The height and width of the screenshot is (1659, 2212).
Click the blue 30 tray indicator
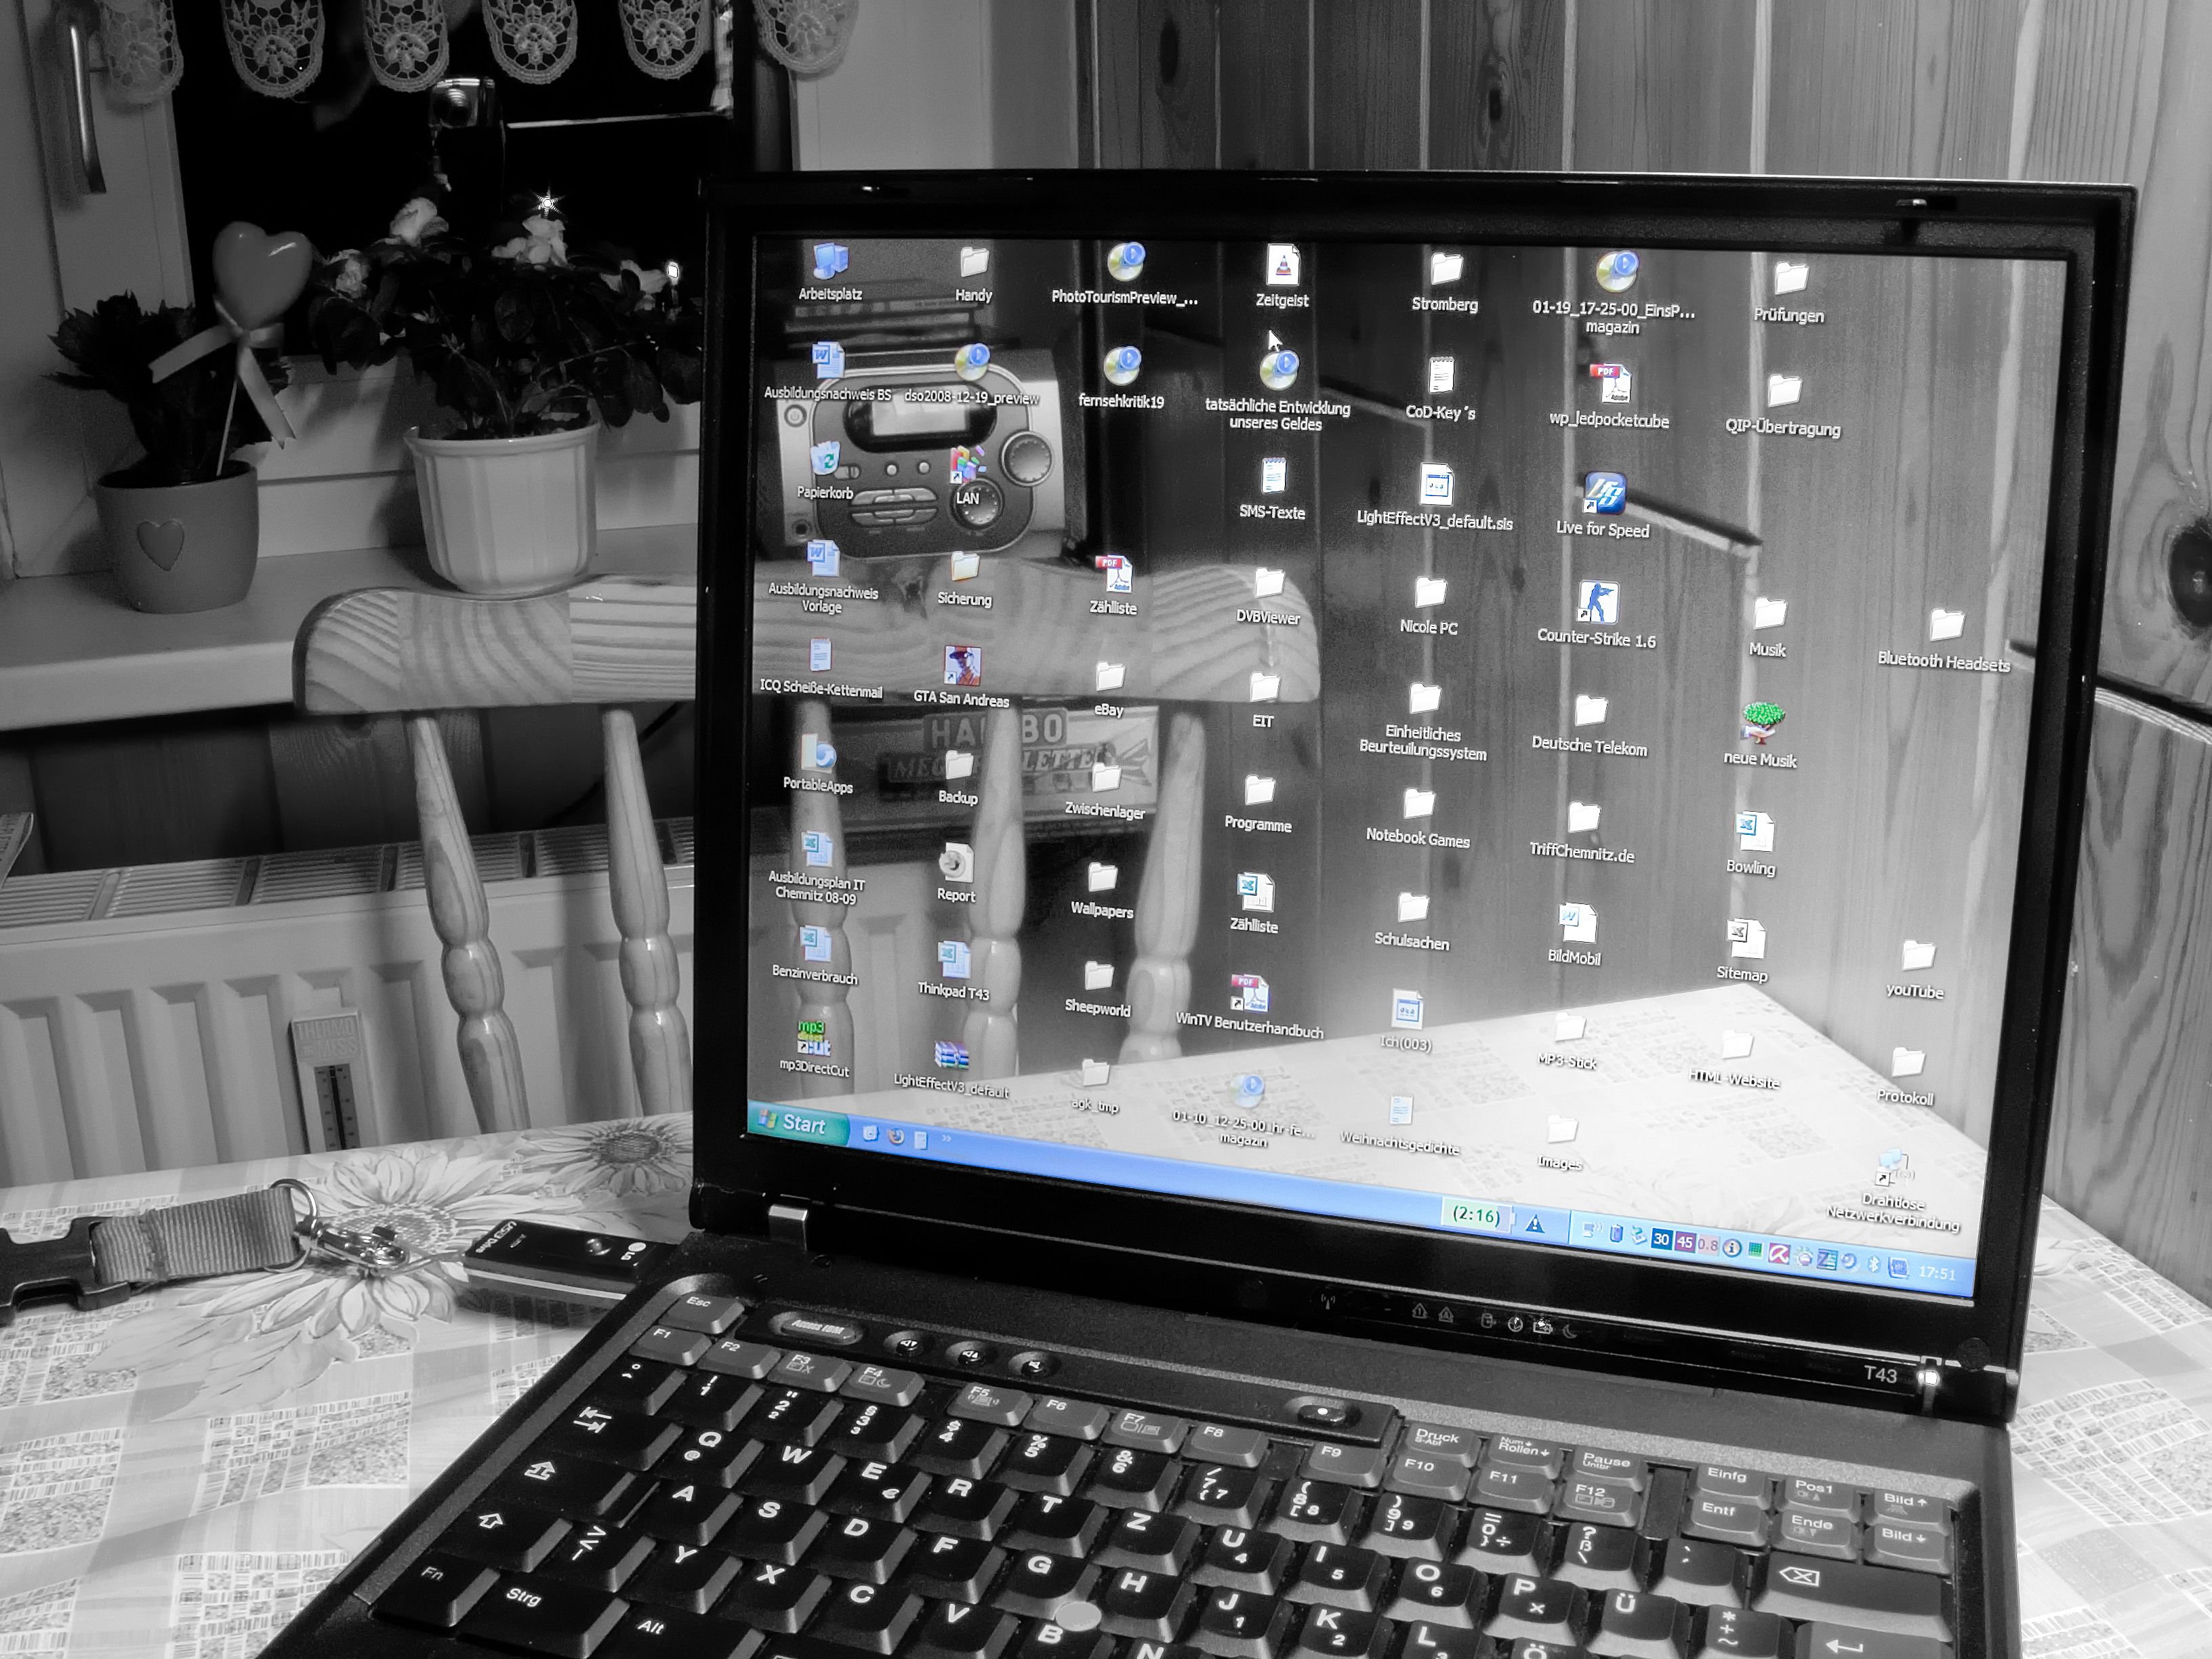1661,1239
